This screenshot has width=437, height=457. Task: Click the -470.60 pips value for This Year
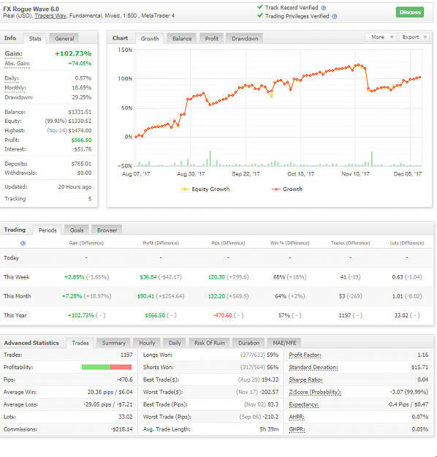tap(223, 315)
